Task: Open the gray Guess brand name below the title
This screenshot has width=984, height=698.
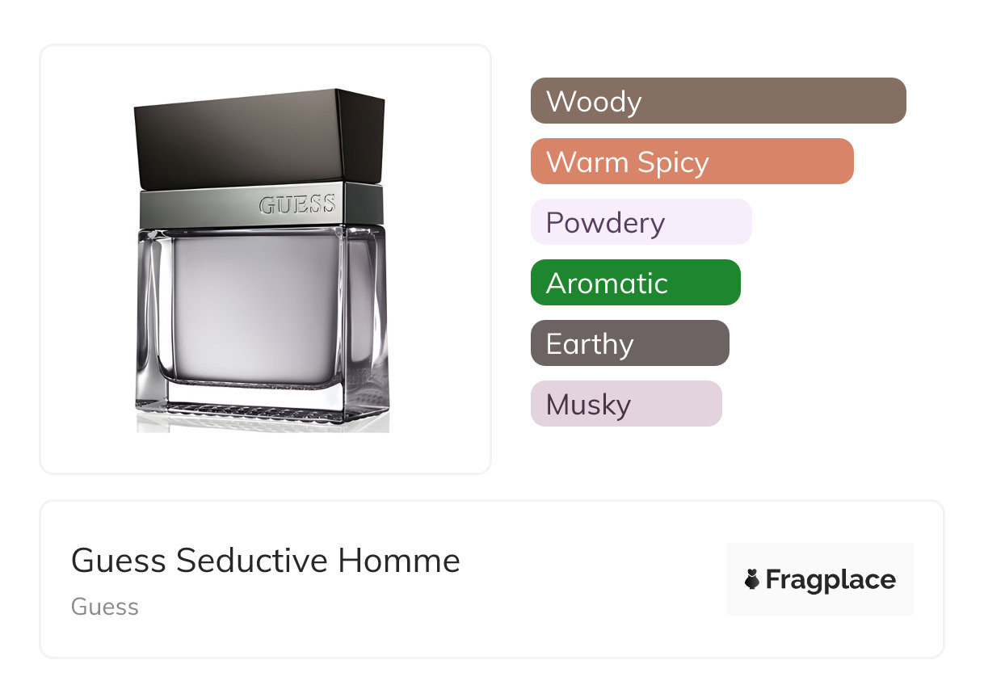Action: [x=105, y=607]
